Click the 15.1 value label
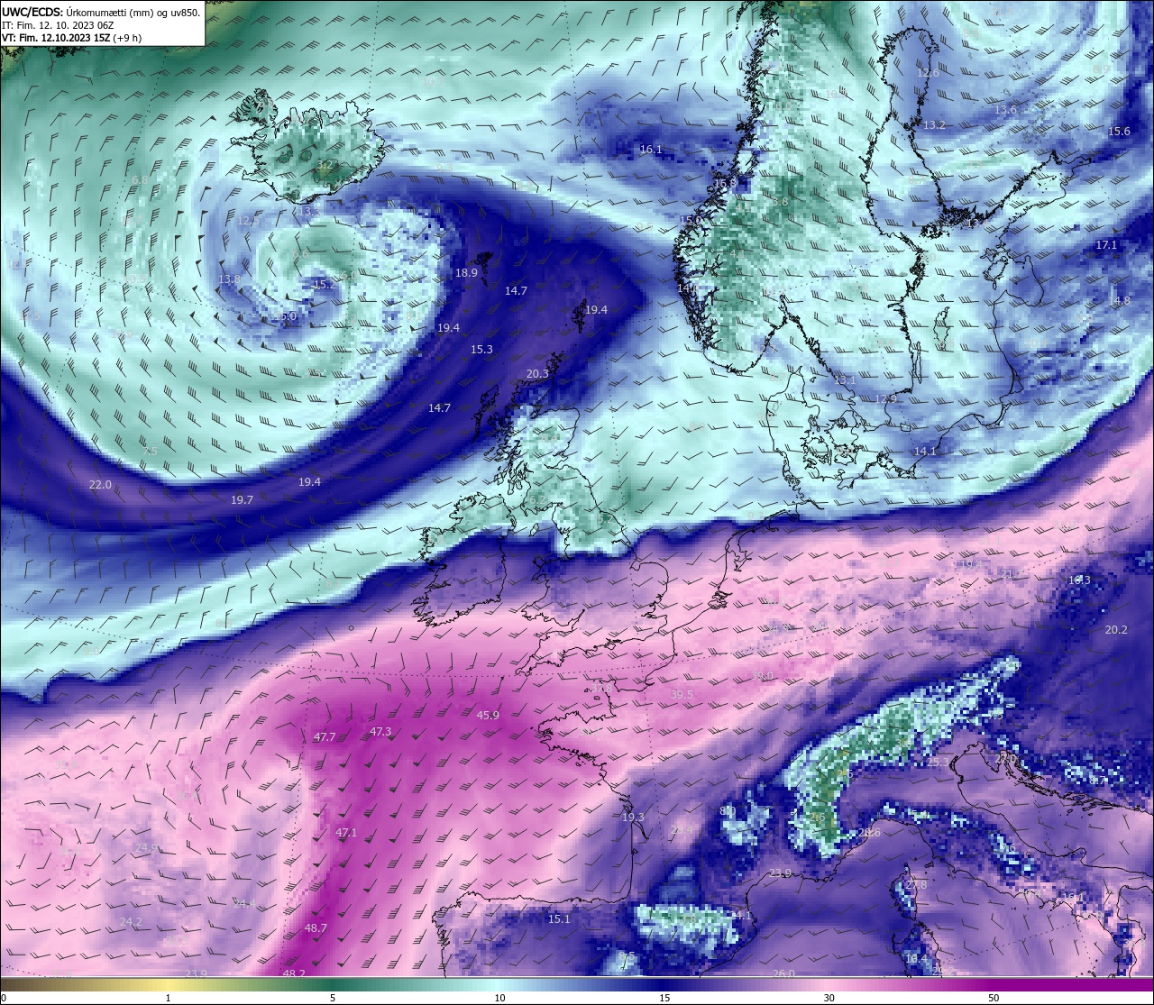The height and width of the screenshot is (1005, 1154). click(x=559, y=918)
